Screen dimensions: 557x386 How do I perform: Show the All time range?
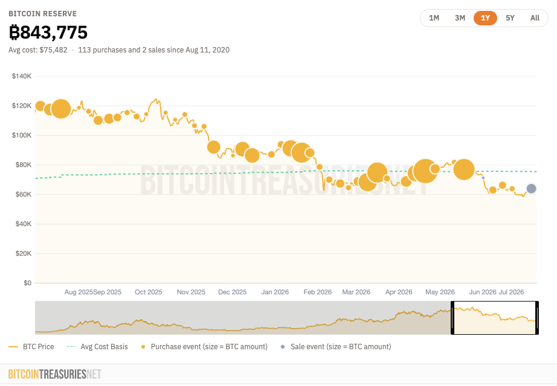(535, 17)
